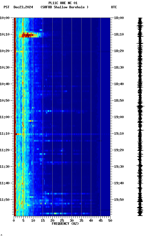Click the 11:10 PST time label
The image size is (152, 238).
pyautogui.click(x=5, y=134)
